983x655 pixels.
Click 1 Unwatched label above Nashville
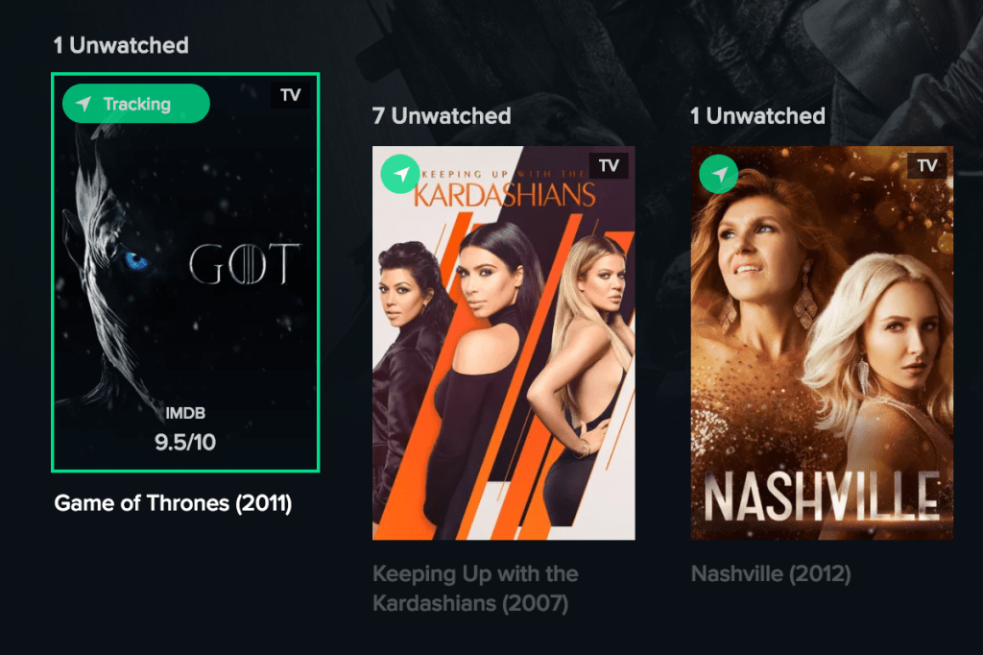757,115
